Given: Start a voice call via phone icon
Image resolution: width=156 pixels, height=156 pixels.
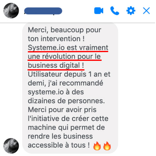Looking at the screenshot, I should 115,11.
